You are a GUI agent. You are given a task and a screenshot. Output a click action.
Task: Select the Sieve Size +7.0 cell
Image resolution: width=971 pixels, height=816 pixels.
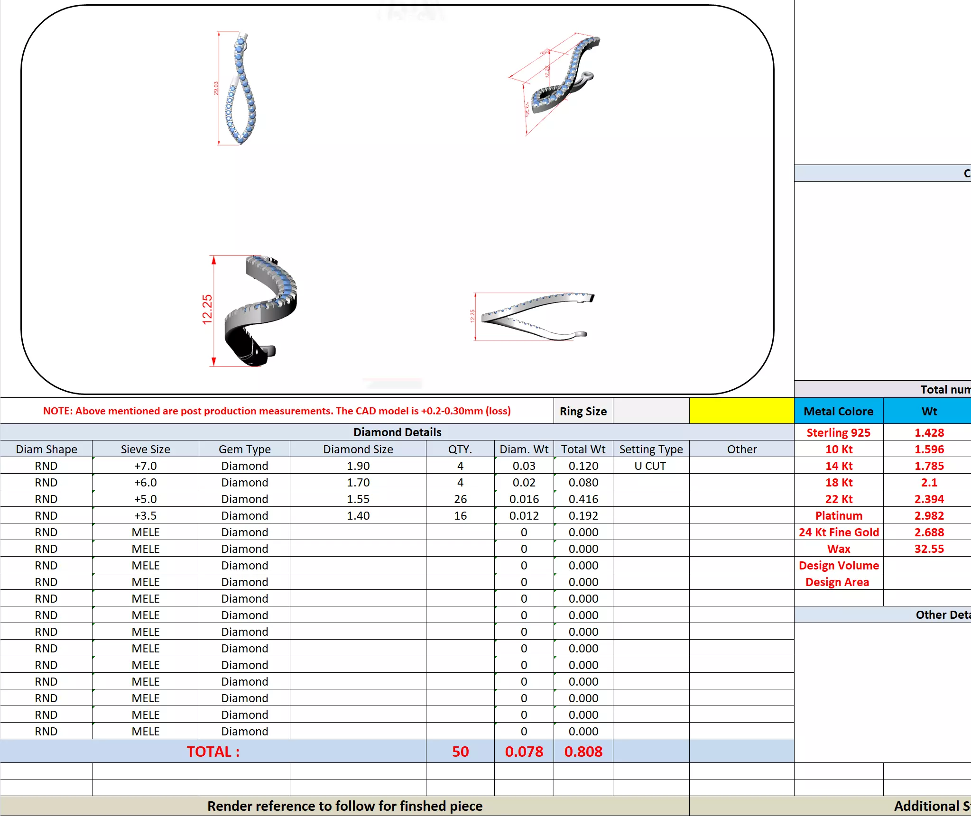coord(145,466)
